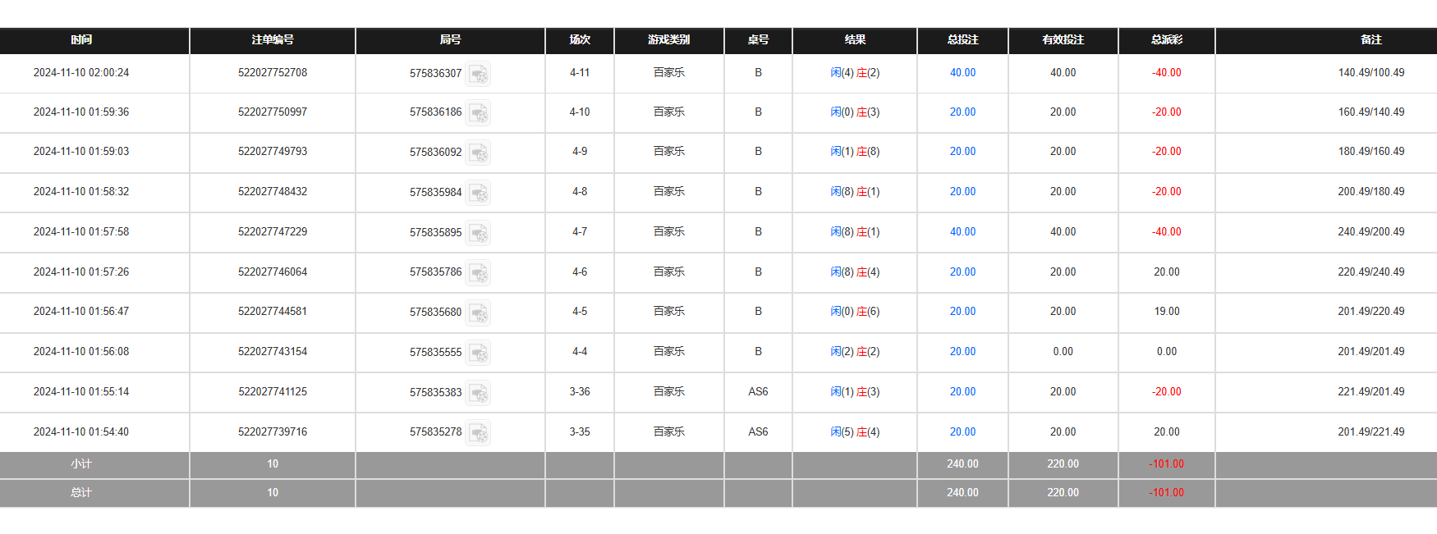Image resolution: width=1437 pixels, height=534 pixels.
Task: Open video replay for round 575835383
Action: (478, 393)
